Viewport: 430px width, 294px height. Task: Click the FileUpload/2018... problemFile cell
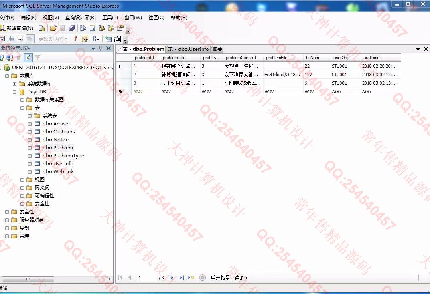(283, 75)
